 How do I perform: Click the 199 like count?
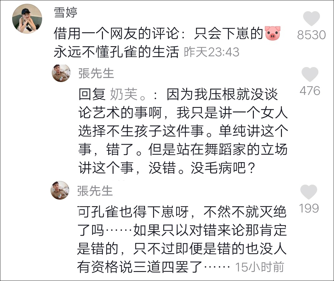309,208
